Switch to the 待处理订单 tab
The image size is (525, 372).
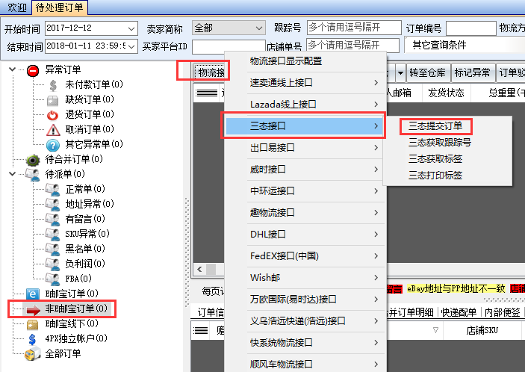(x=59, y=7)
